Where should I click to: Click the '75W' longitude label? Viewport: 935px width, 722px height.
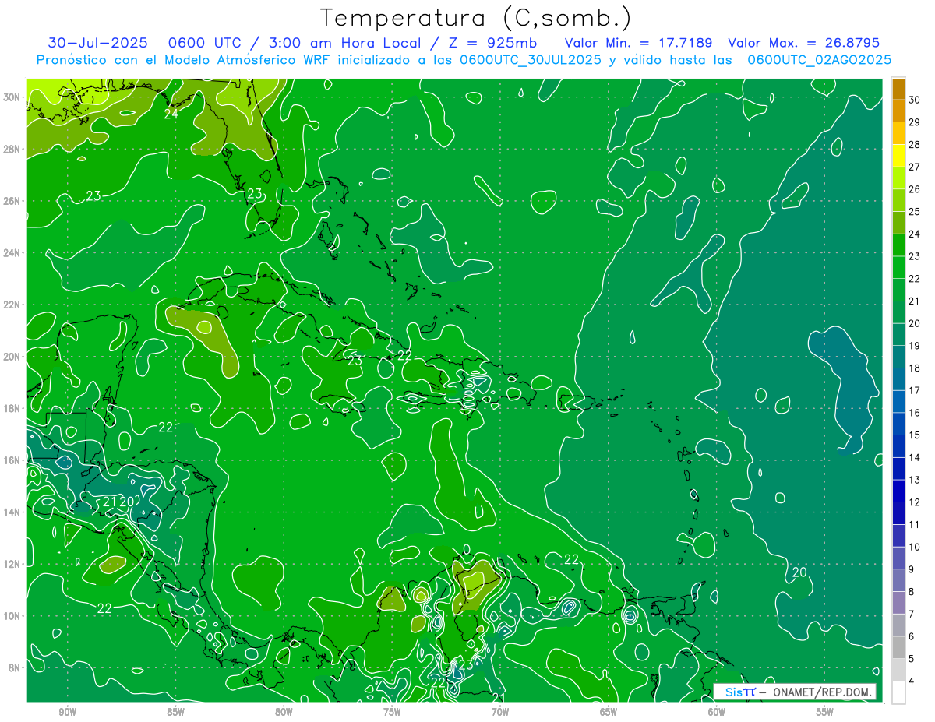coord(392,711)
